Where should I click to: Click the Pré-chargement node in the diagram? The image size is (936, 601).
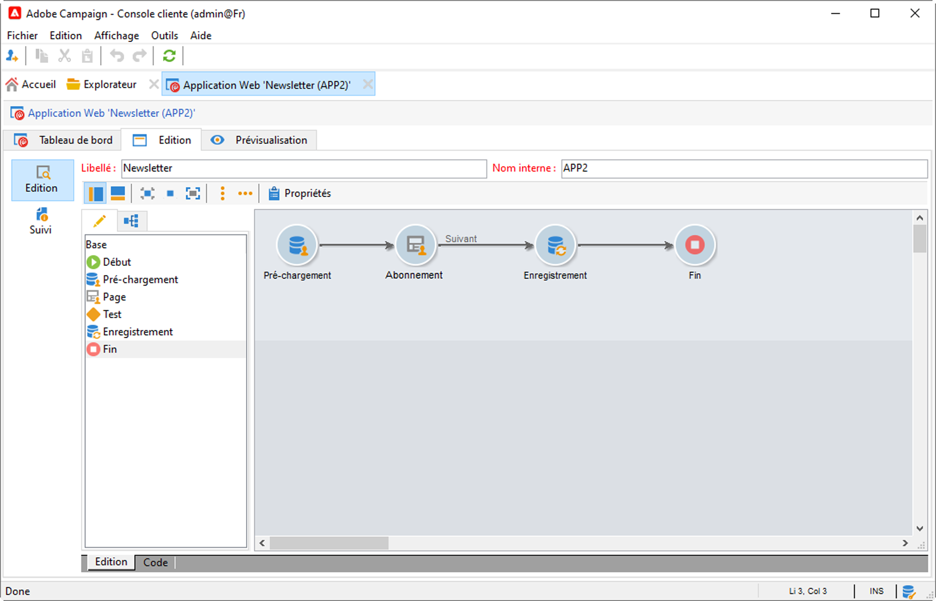(x=297, y=245)
